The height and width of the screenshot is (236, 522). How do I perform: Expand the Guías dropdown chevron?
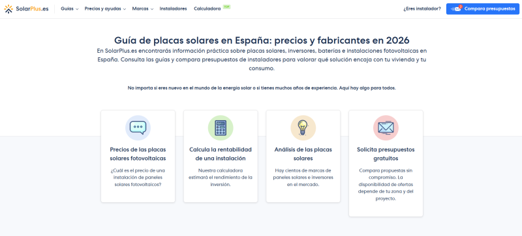pos(77,9)
